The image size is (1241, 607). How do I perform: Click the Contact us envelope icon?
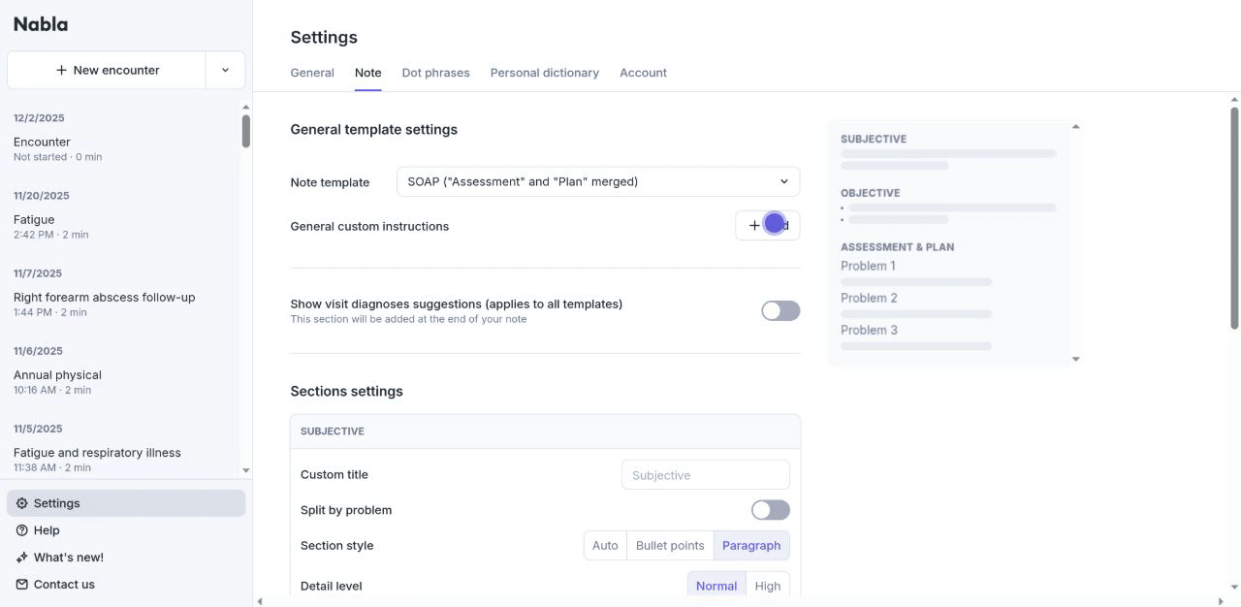tap(22, 585)
